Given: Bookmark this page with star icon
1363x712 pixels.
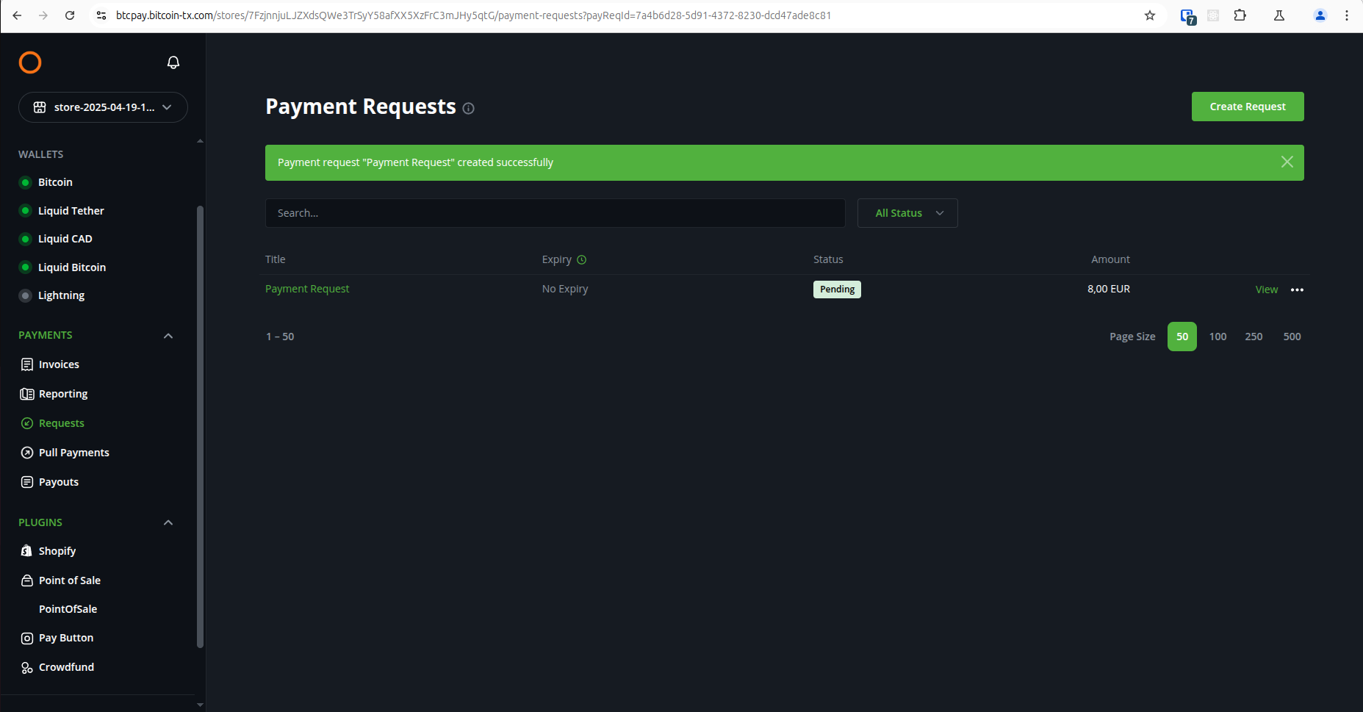Looking at the screenshot, I should [x=1150, y=15].
